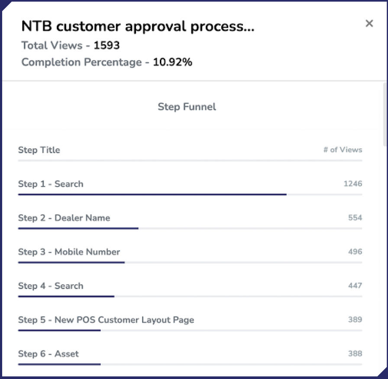
Task: Click the Total Views value 1593
Action: coord(107,45)
